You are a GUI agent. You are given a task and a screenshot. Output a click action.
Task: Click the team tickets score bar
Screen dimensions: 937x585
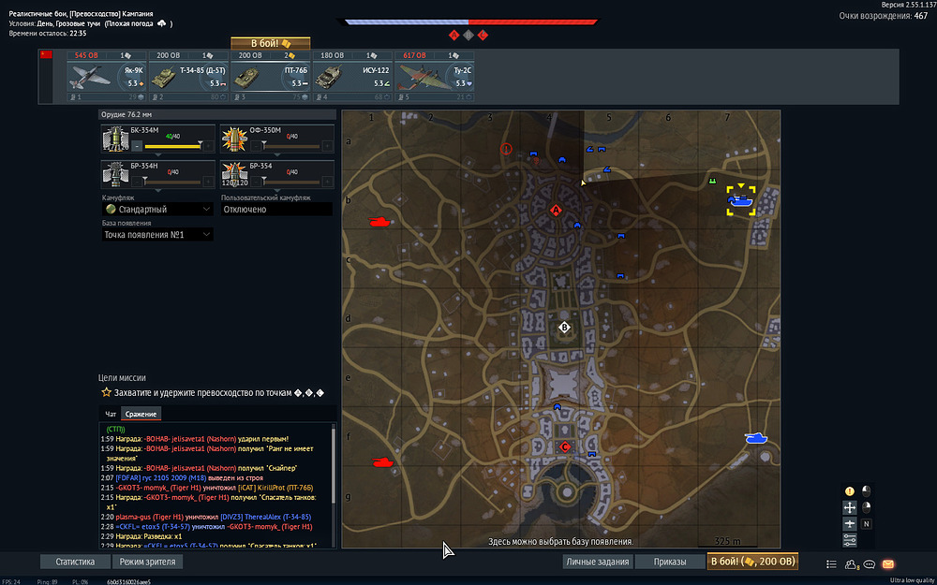[x=468, y=22]
